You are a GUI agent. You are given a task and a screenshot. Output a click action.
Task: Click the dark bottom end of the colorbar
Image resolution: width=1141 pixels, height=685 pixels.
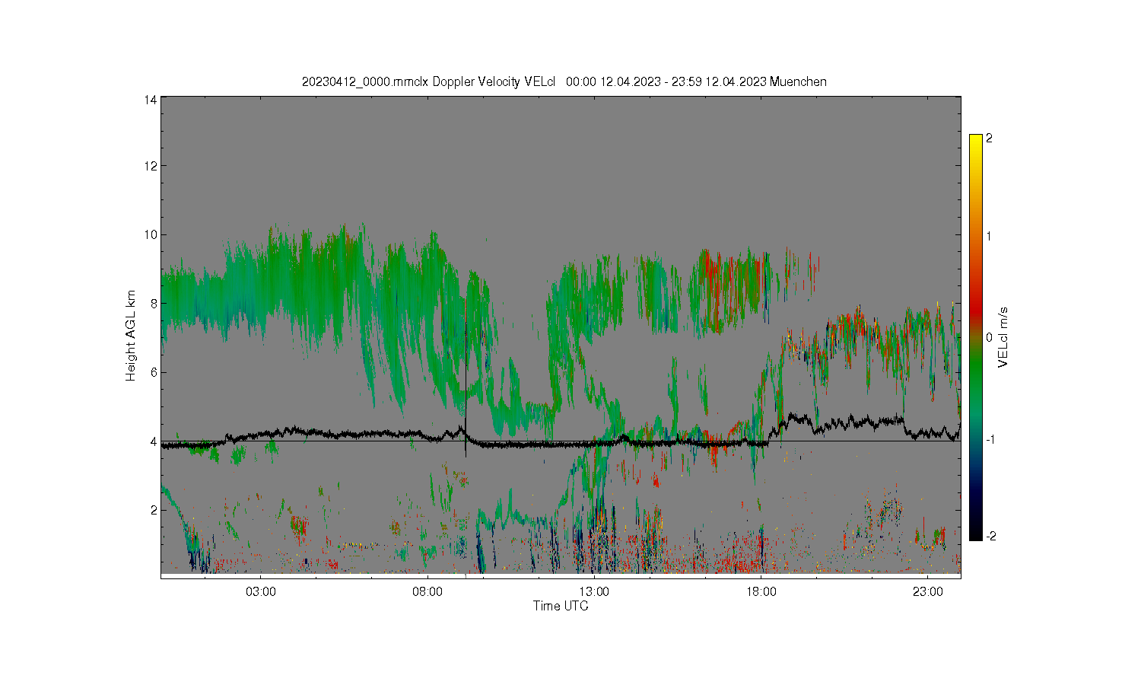976,529
